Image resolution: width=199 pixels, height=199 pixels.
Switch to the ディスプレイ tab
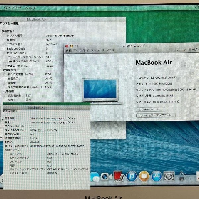coord(81,50)
